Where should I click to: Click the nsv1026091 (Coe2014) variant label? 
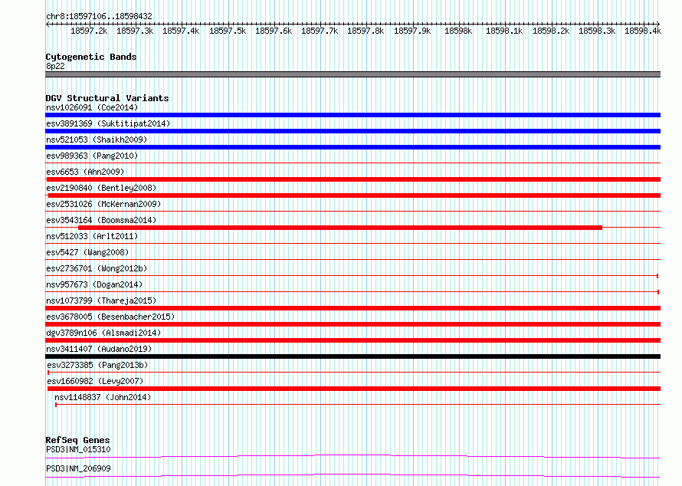92,107
